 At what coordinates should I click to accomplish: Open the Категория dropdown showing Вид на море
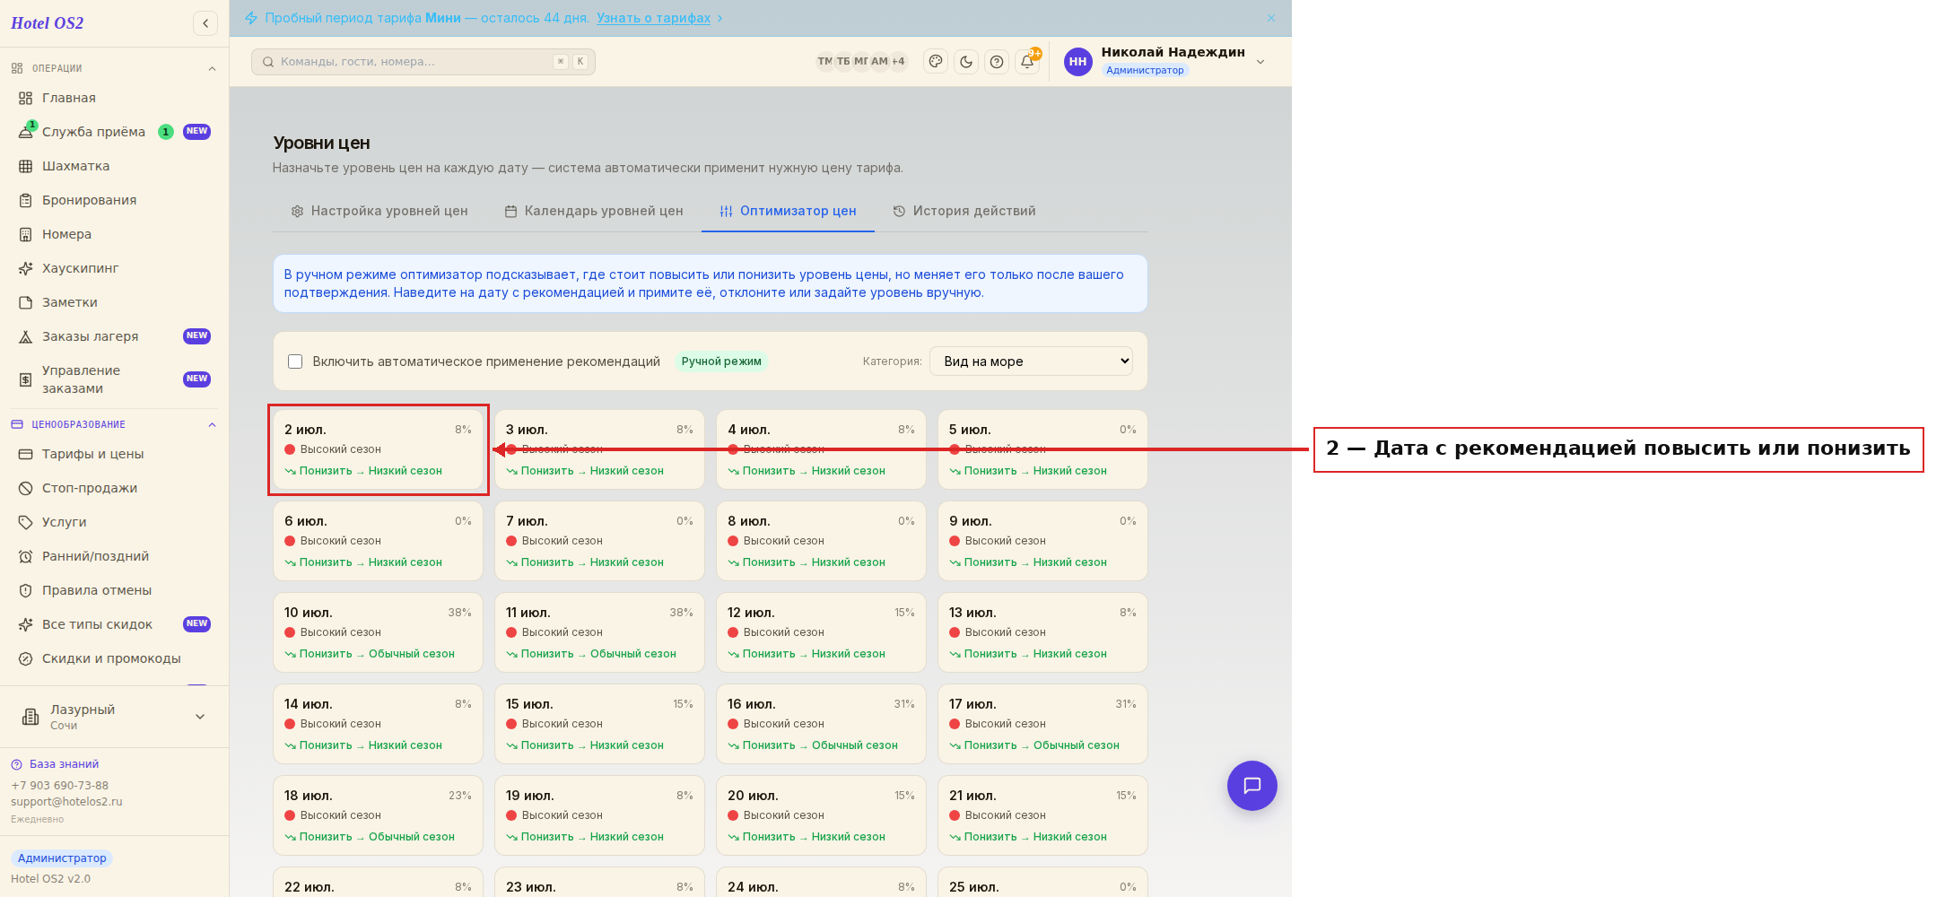click(x=1031, y=361)
